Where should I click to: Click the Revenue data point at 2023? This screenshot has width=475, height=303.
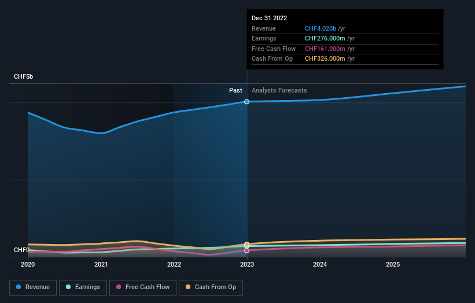[247, 102]
